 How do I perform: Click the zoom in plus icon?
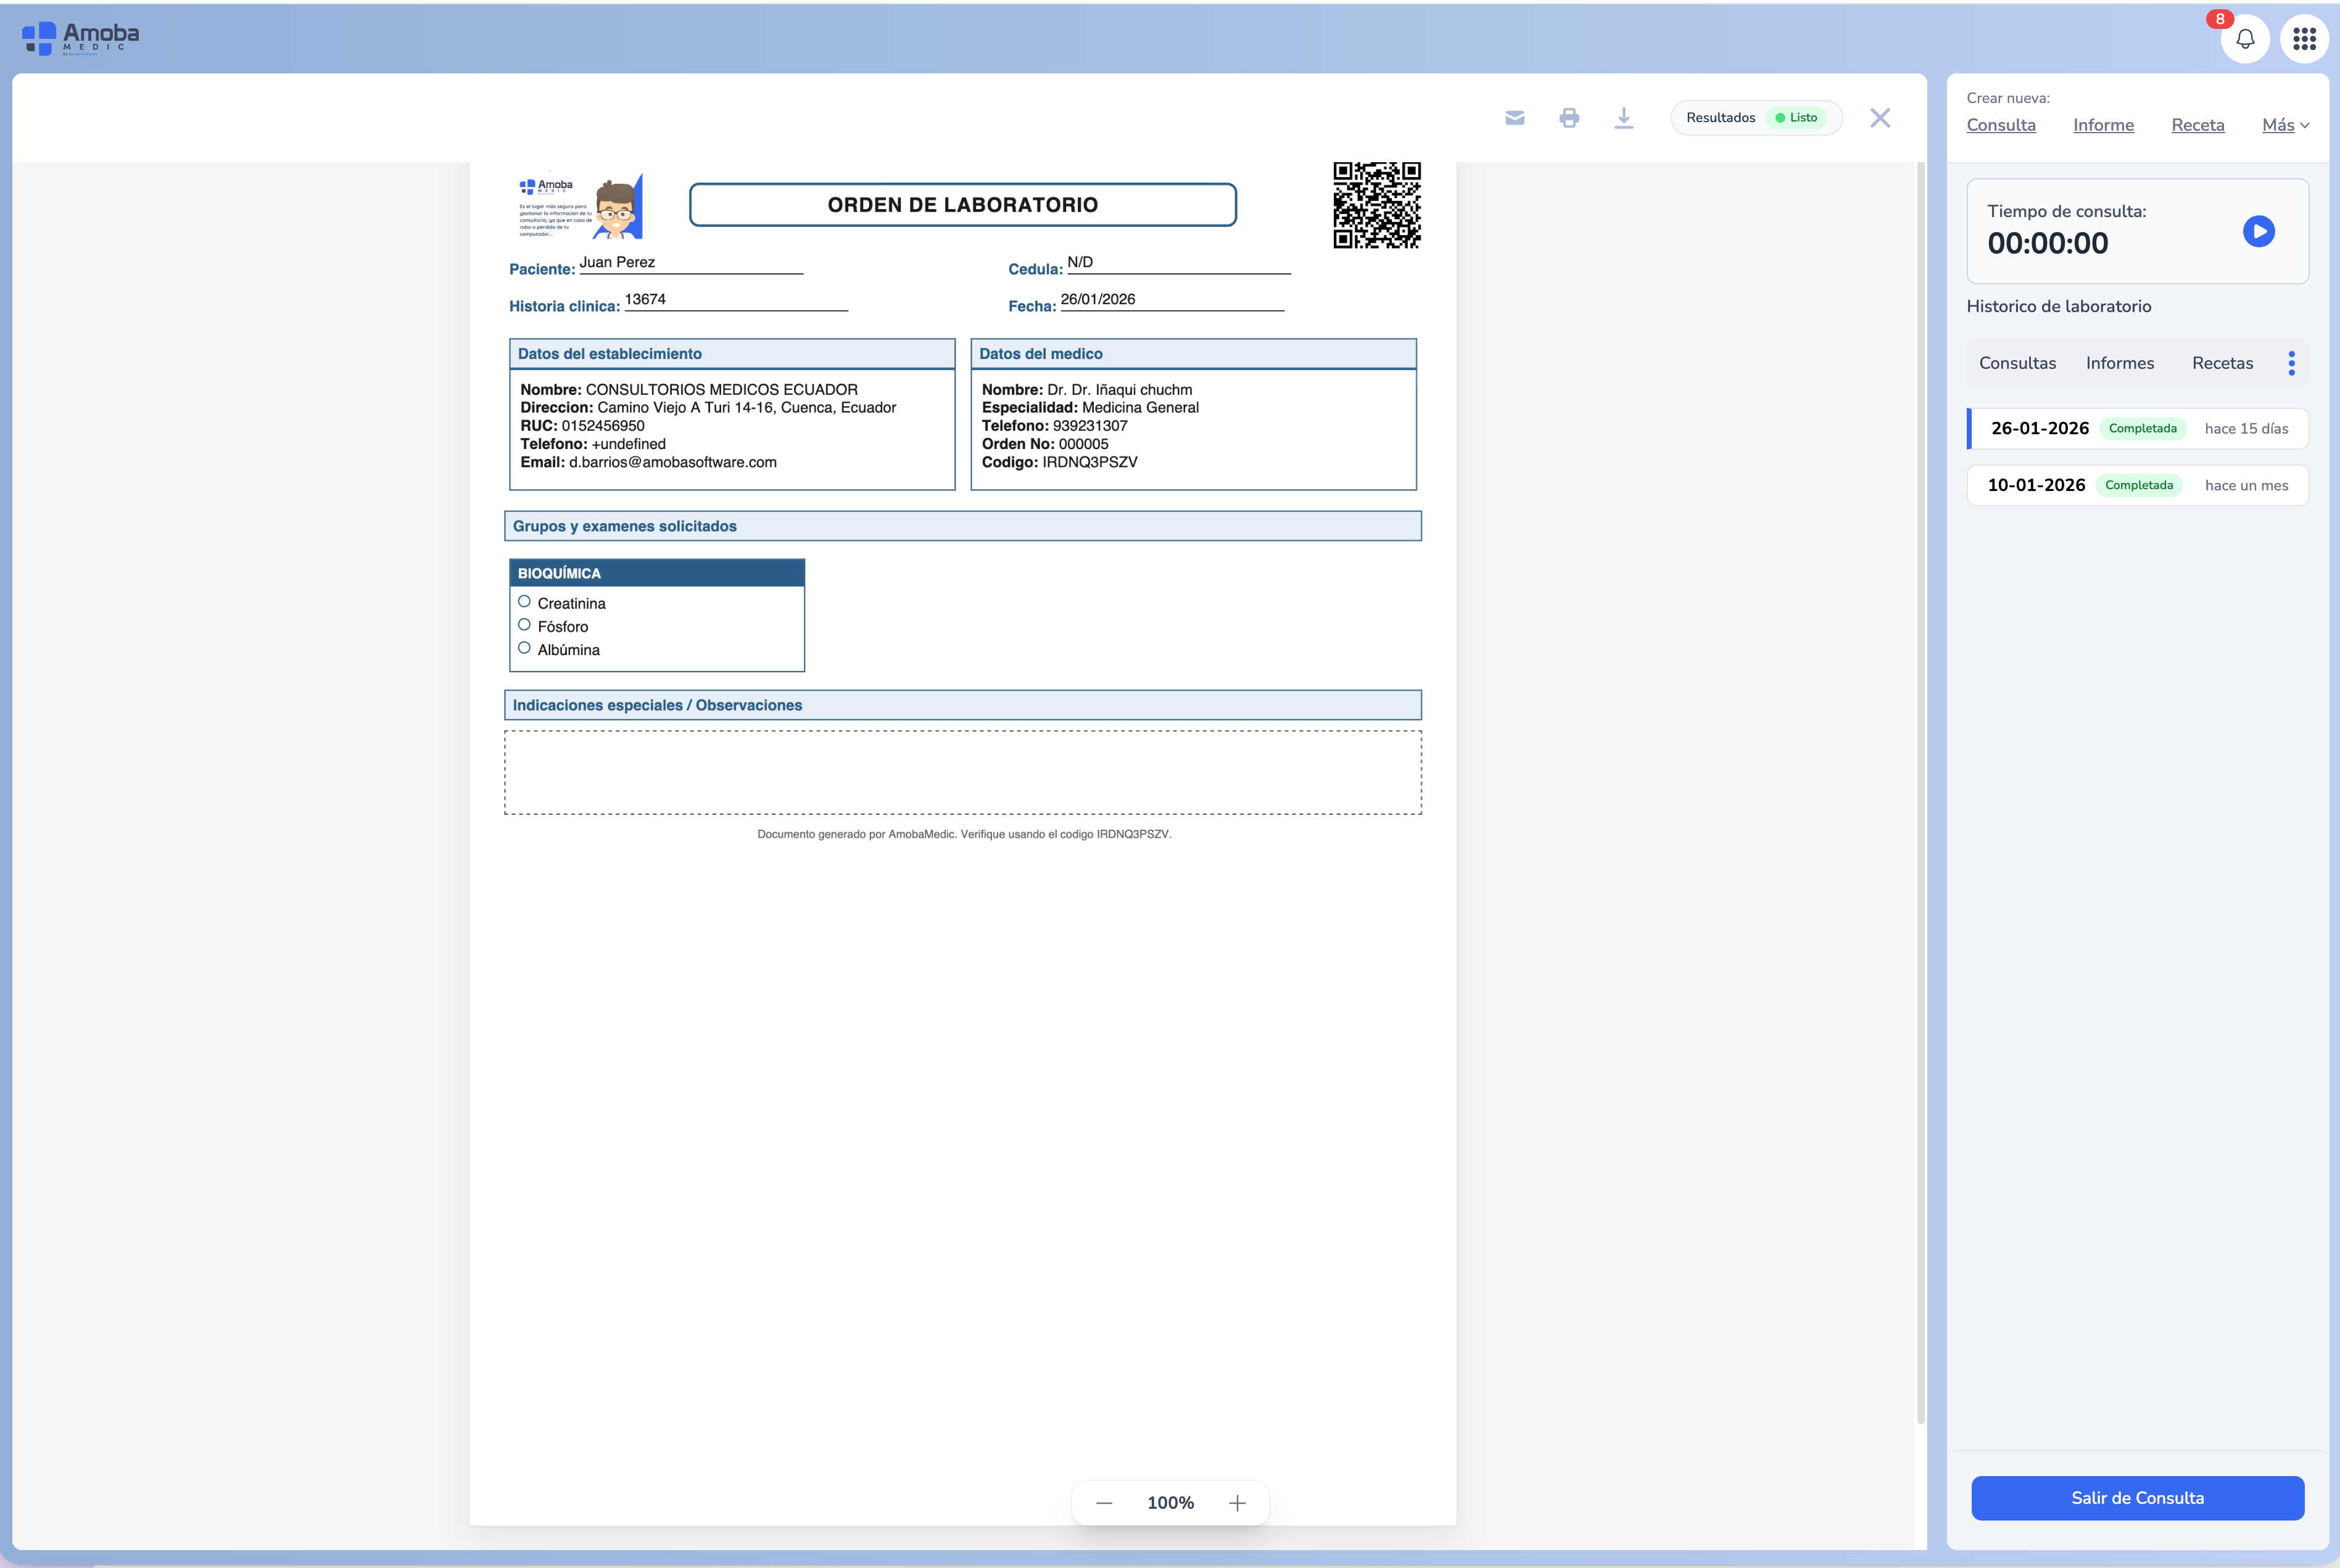click(1237, 1503)
